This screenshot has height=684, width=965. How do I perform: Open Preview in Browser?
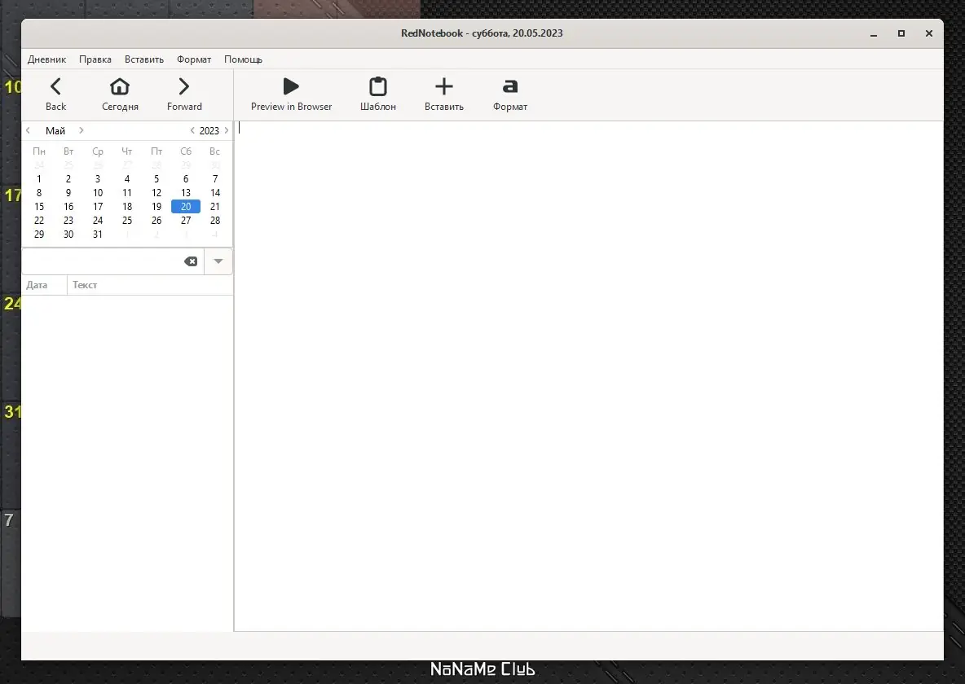291,94
